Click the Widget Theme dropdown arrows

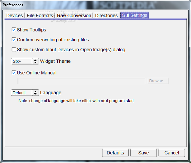(x=35, y=61)
